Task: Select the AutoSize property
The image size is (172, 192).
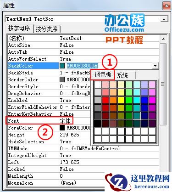Action: (19, 45)
